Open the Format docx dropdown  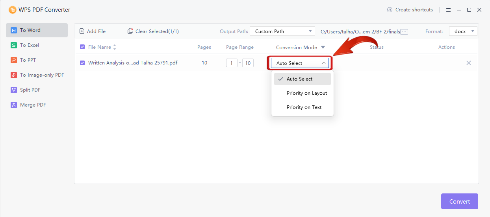(463, 31)
